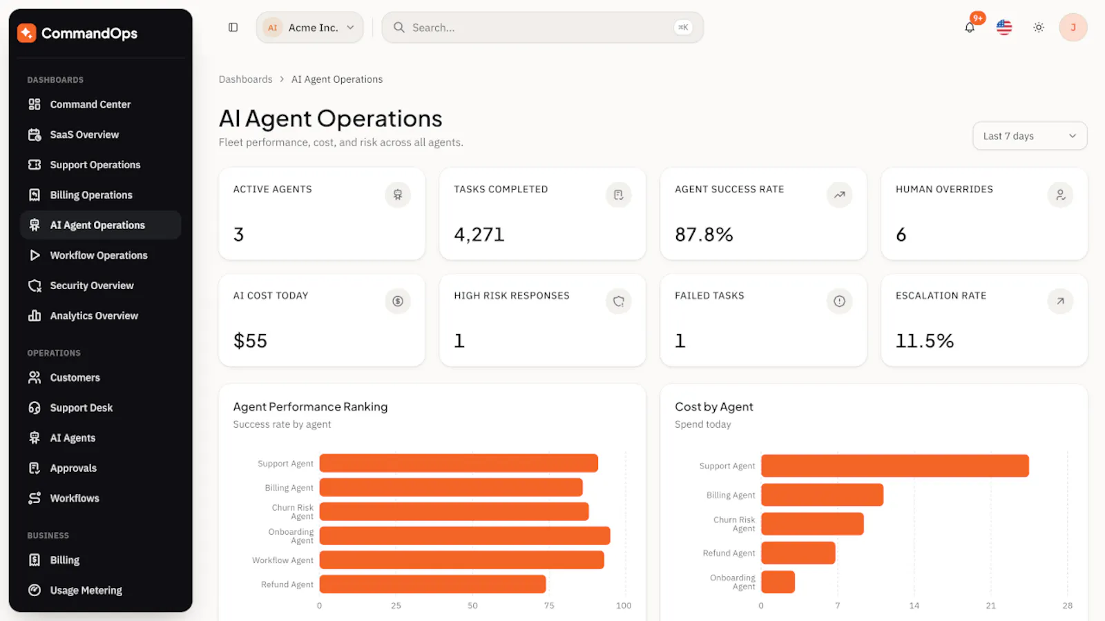Click the Support Agent success rate bar
Viewport: 1105px width, 621px height.
[459, 463]
